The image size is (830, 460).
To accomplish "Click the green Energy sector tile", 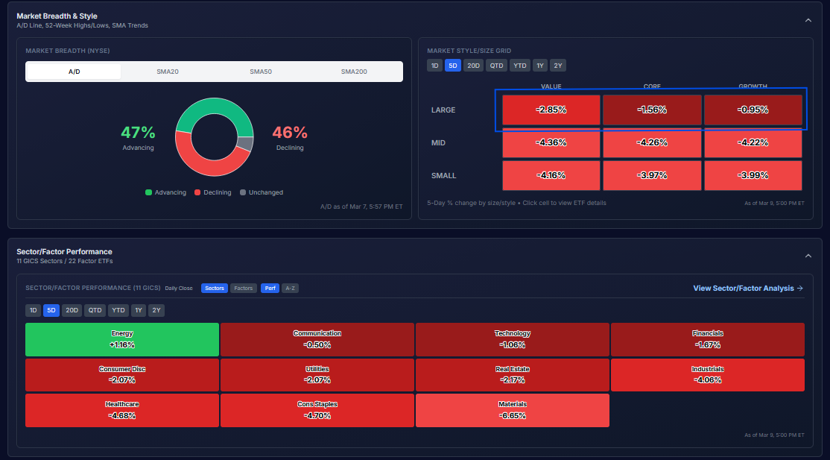I will click(122, 339).
